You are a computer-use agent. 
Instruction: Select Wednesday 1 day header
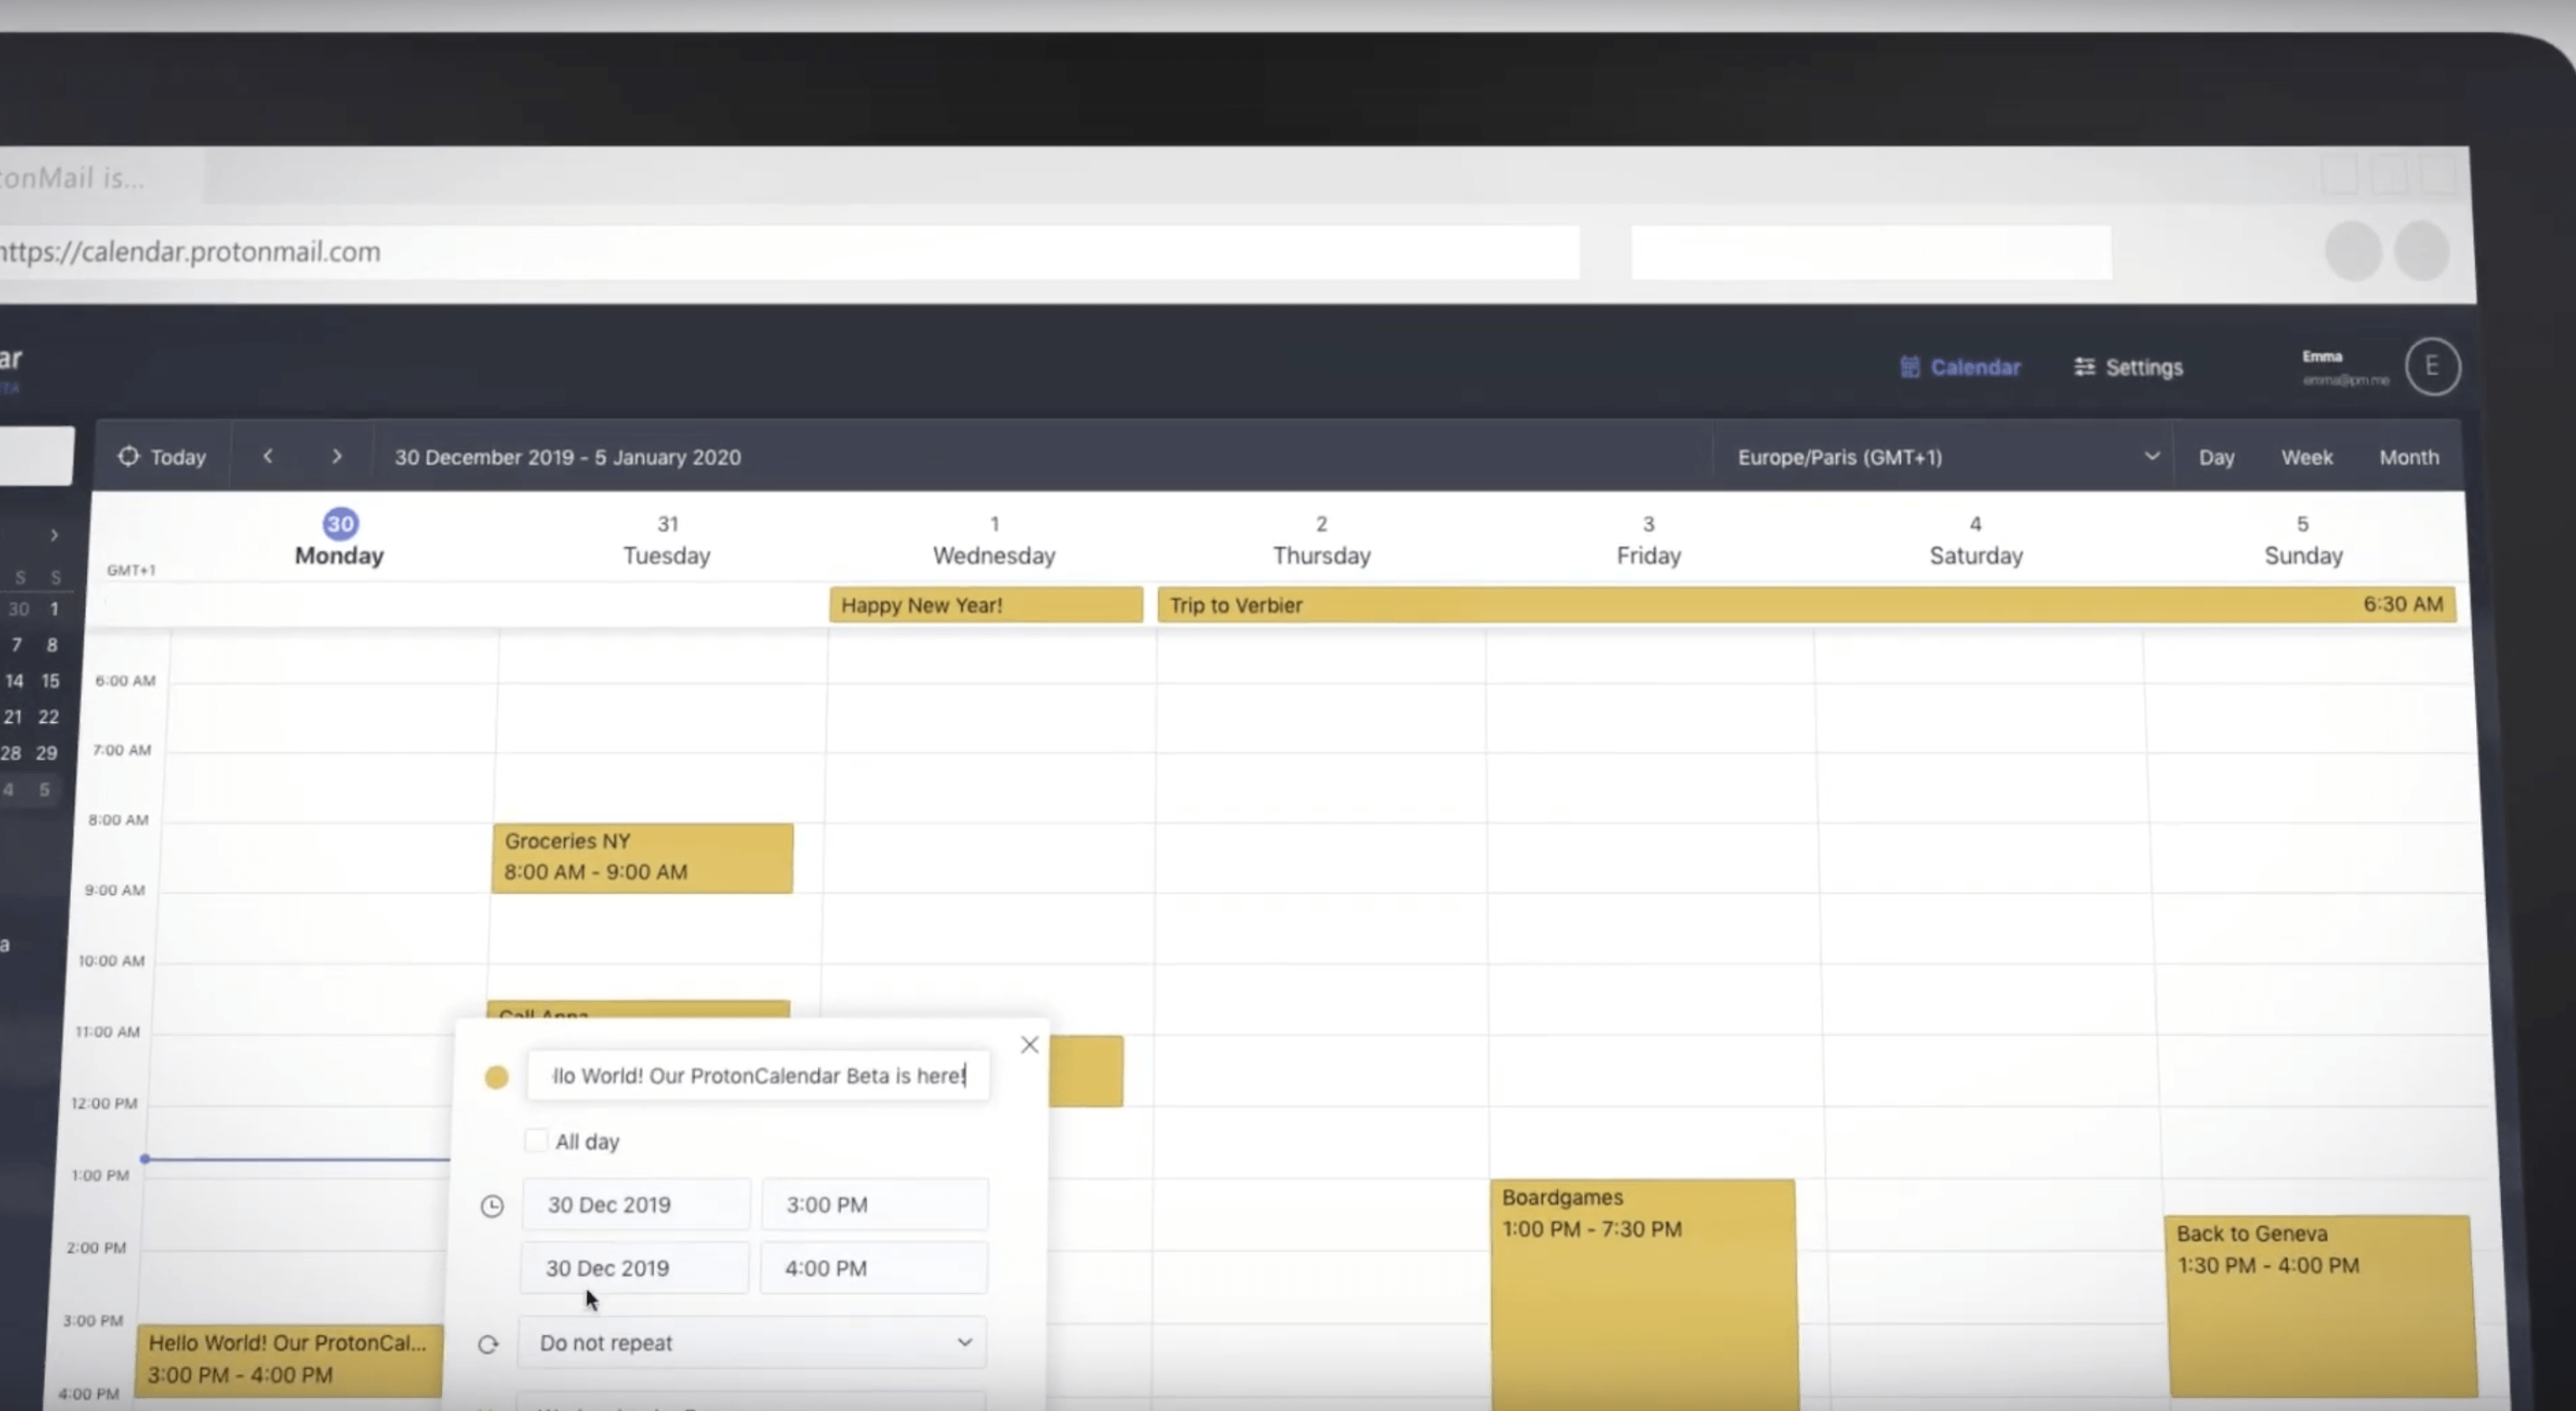(994, 540)
